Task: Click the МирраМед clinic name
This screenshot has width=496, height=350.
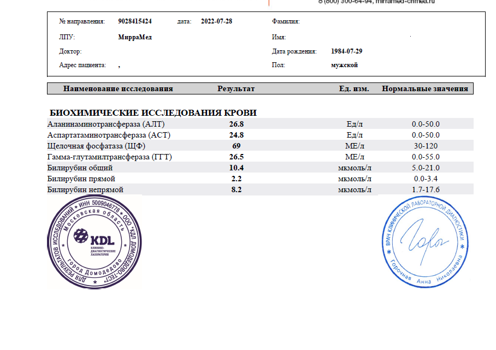Action: click(x=134, y=37)
